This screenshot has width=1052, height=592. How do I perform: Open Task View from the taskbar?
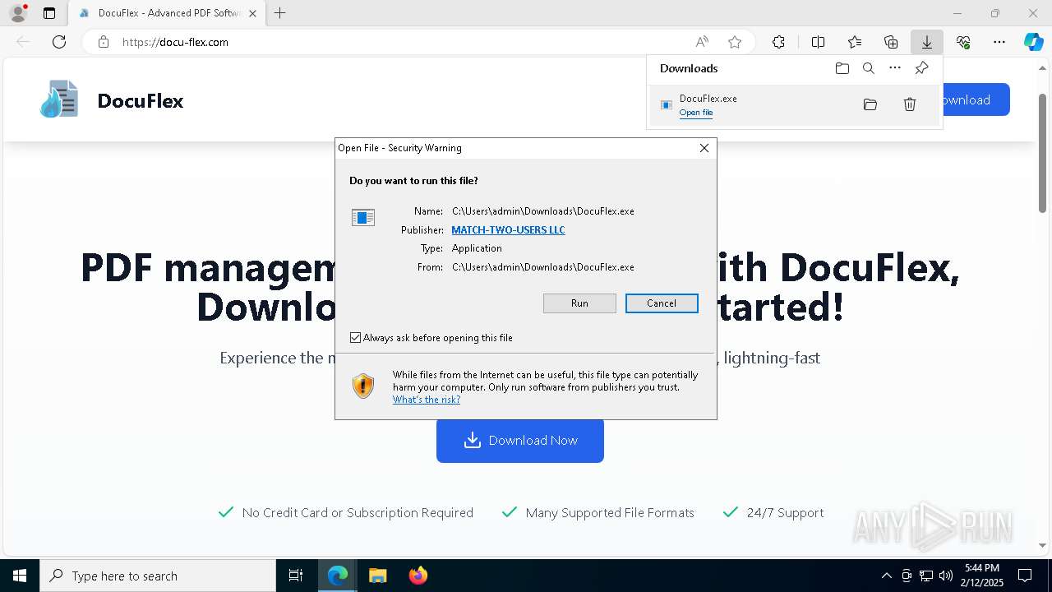(x=296, y=576)
